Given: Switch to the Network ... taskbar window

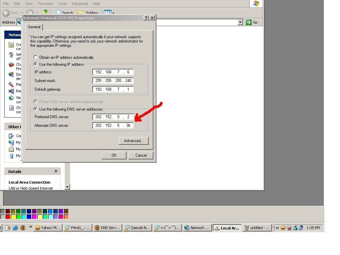Looking at the screenshot, I should 197,228.
